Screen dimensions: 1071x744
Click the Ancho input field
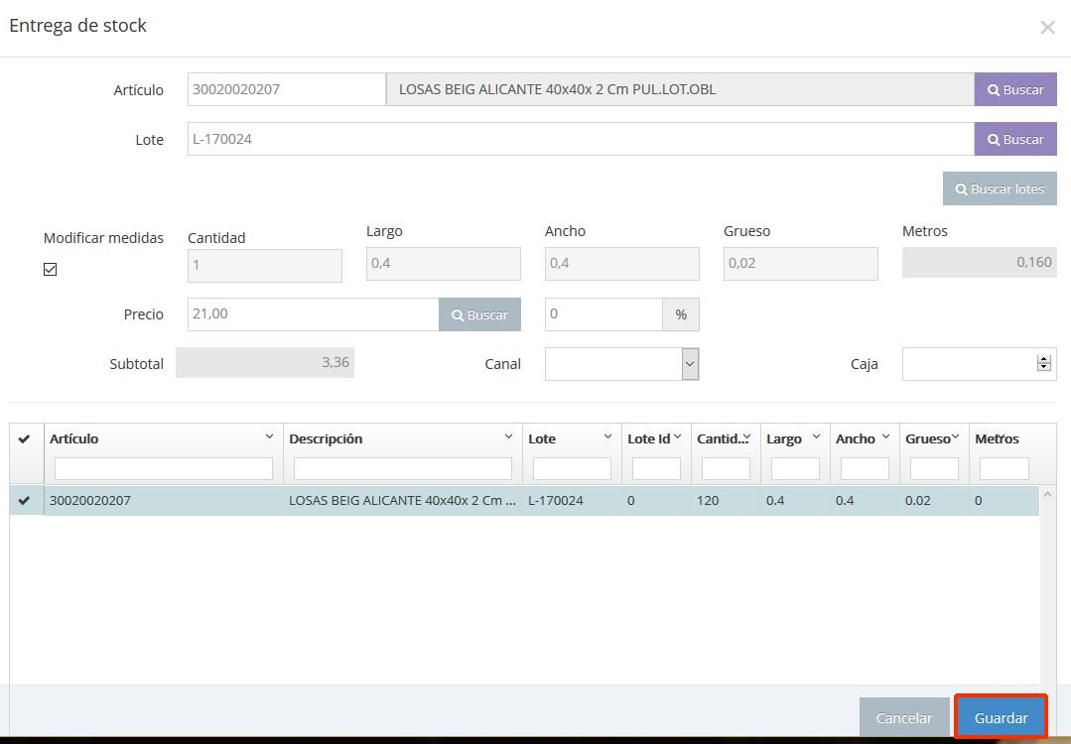622,264
